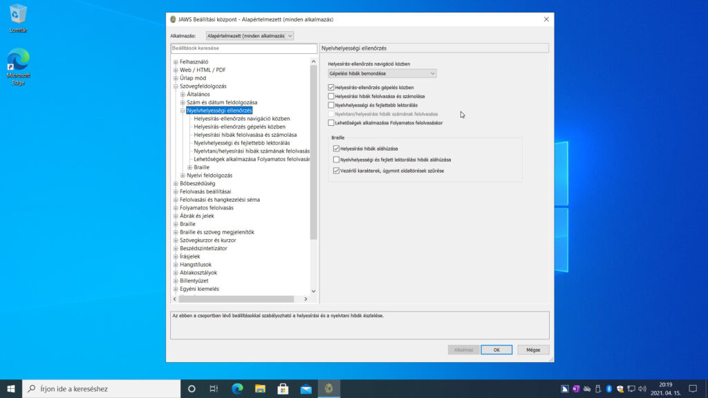The image size is (708, 398).
Task: Click the network icon in system tray
Action: pyautogui.click(x=631, y=388)
